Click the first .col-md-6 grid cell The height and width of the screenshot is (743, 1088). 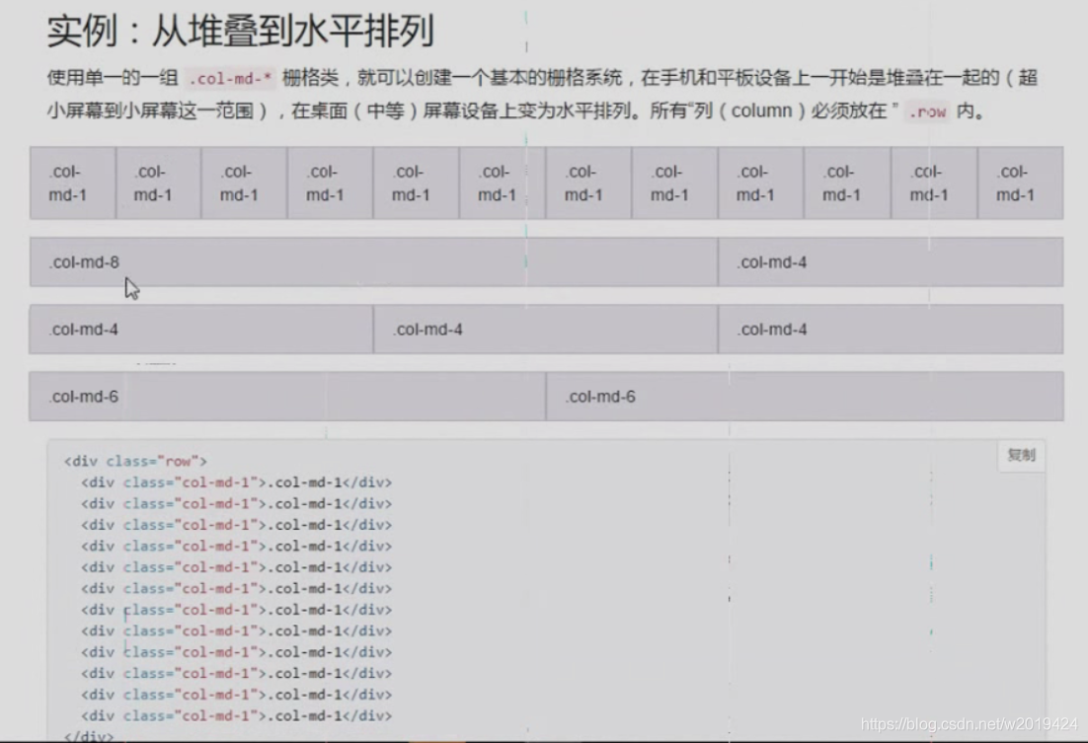(287, 396)
